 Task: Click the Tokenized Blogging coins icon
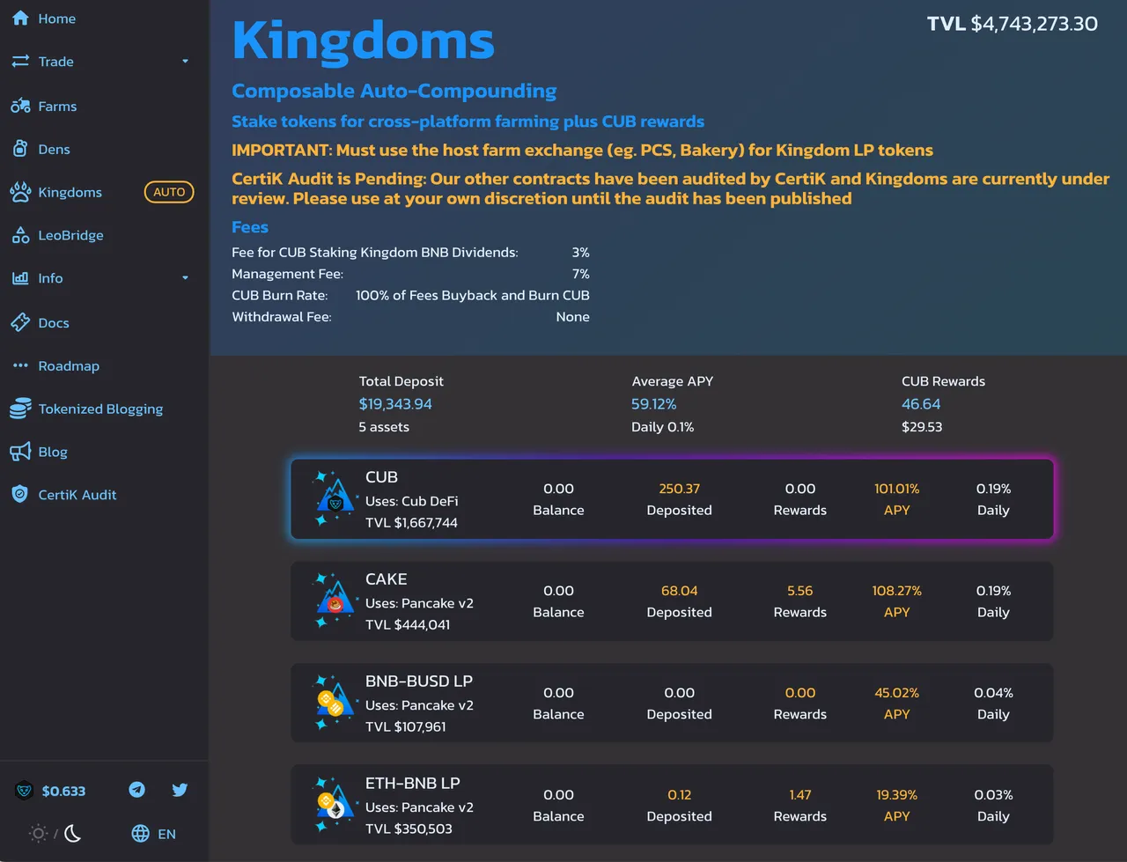20,409
